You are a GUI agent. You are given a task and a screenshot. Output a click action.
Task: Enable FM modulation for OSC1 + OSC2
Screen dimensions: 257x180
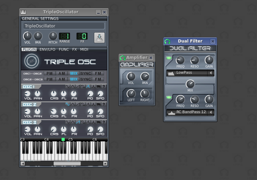(98, 73)
